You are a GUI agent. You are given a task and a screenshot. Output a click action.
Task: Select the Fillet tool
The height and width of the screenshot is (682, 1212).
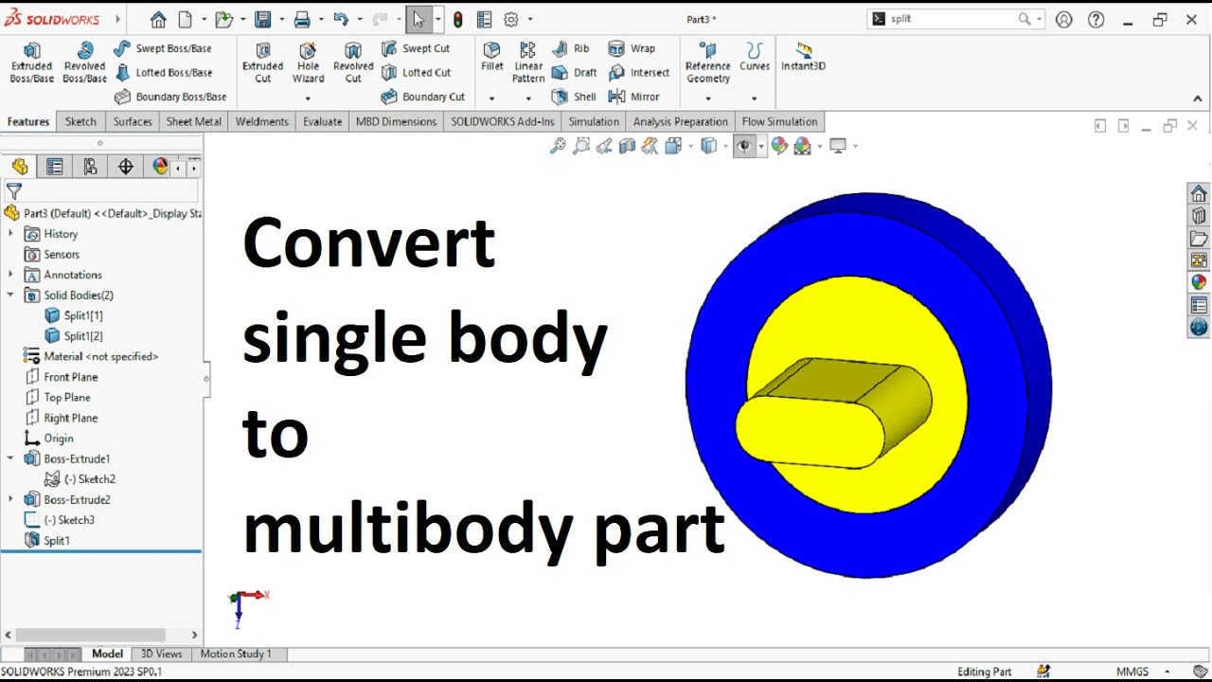click(491, 57)
